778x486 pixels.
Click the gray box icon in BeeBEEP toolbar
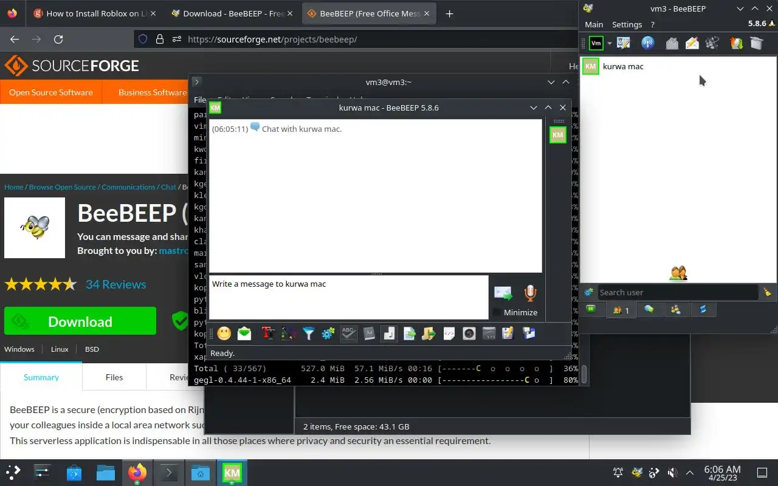point(756,43)
